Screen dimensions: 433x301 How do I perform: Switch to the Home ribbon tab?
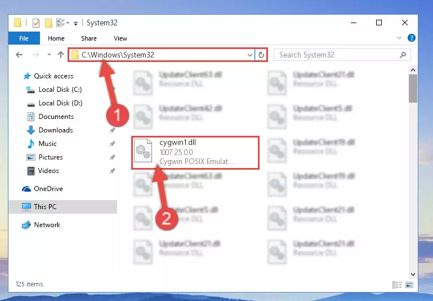[x=56, y=38]
